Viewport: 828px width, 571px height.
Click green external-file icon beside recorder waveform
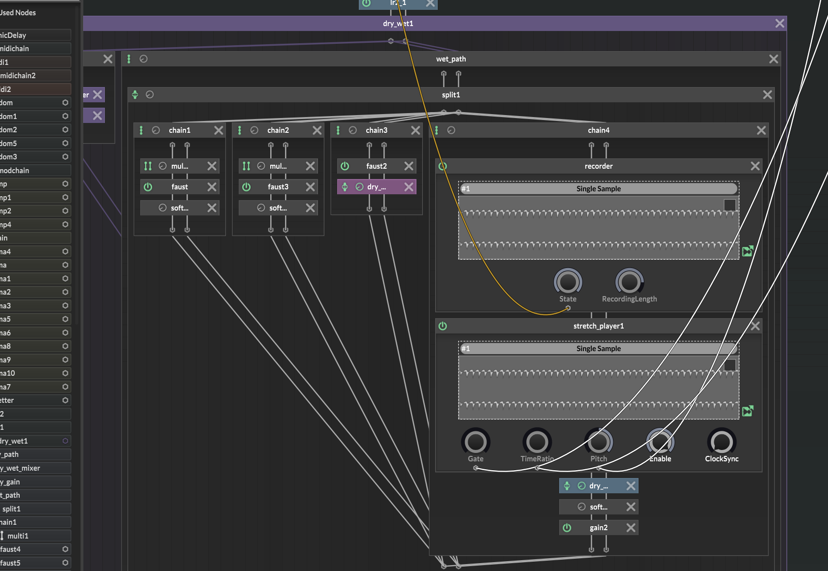pos(748,251)
